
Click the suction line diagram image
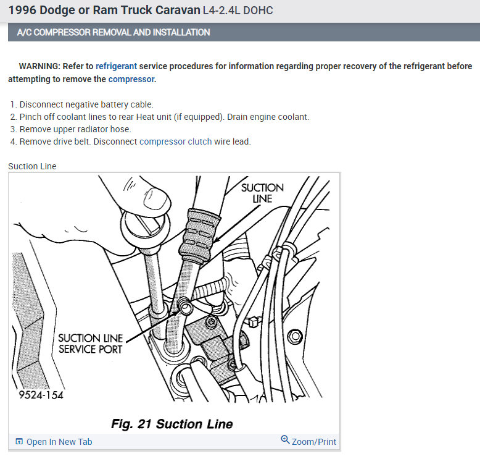[x=174, y=289]
